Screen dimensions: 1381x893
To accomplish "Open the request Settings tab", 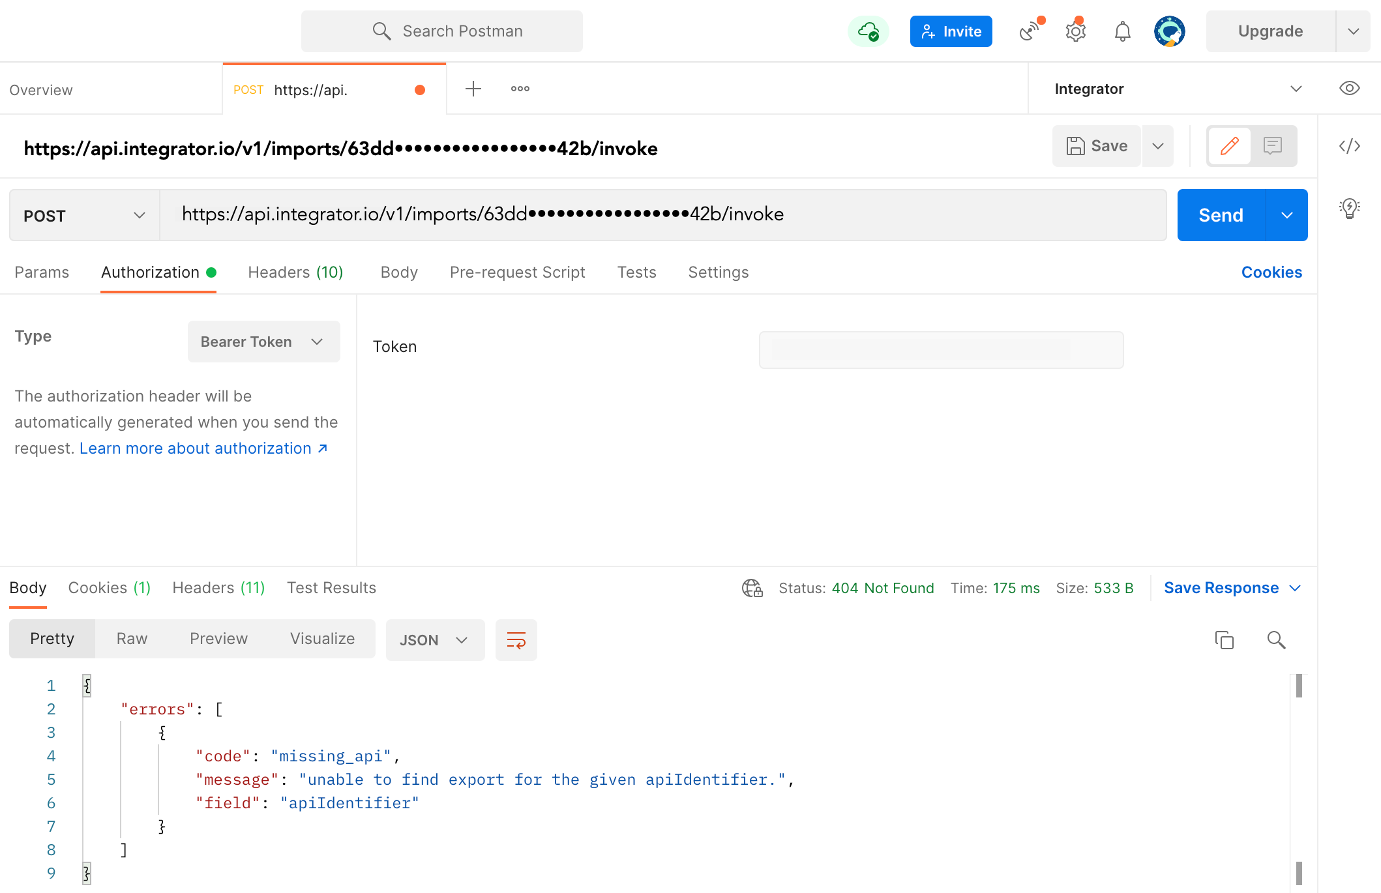I will point(719,272).
